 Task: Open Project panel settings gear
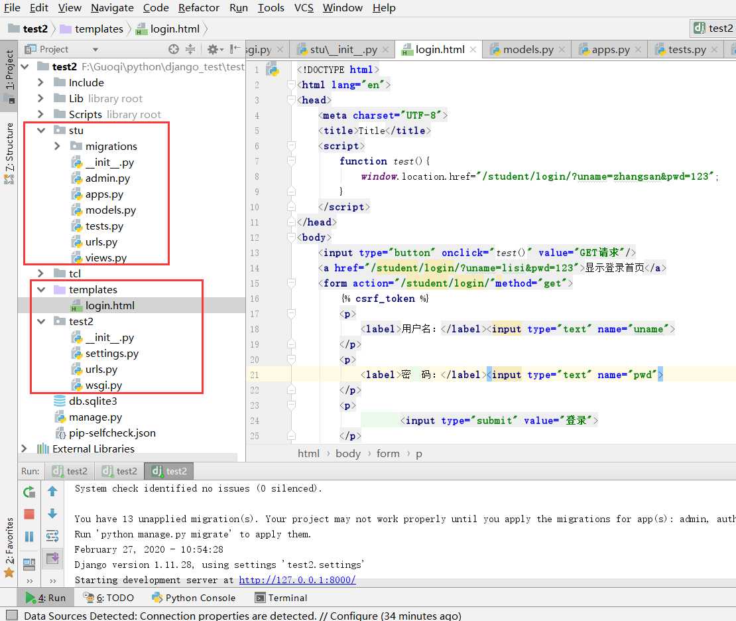click(x=212, y=49)
